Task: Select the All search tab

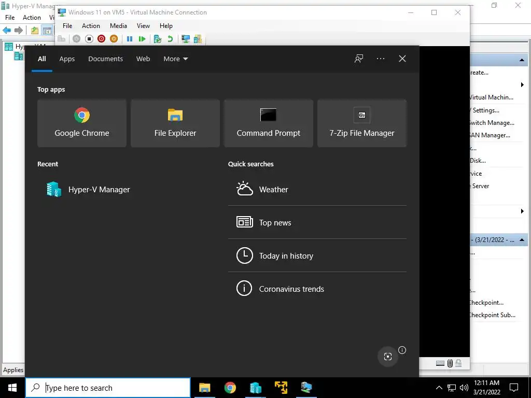Action: [41, 59]
